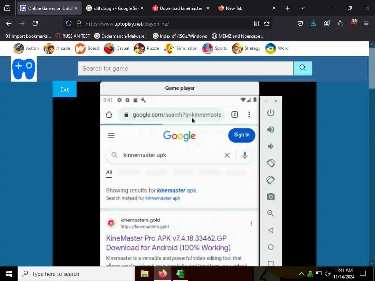List all tabs dropdown arrow
The width and height of the screenshot is (375, 281).
click(x=302, y=8)
